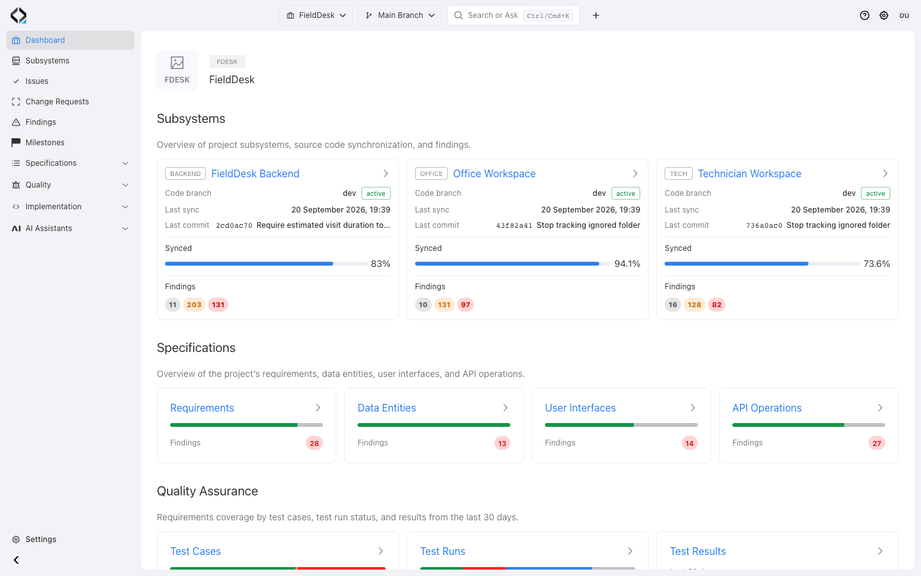Click the Data Entities card arrow

(505, 408)
